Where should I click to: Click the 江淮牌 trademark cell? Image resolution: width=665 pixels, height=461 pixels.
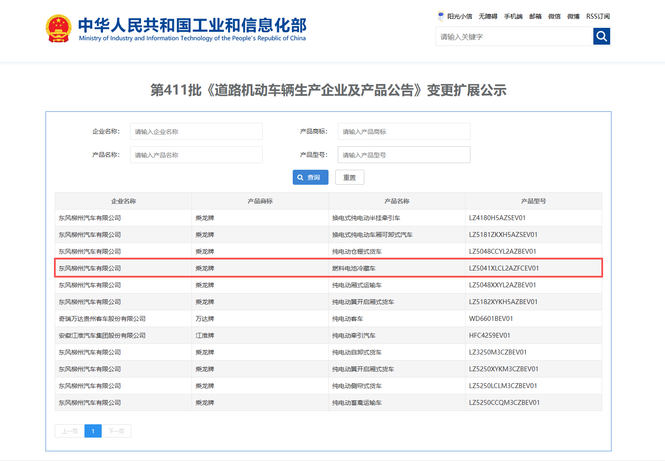point(260,335)
